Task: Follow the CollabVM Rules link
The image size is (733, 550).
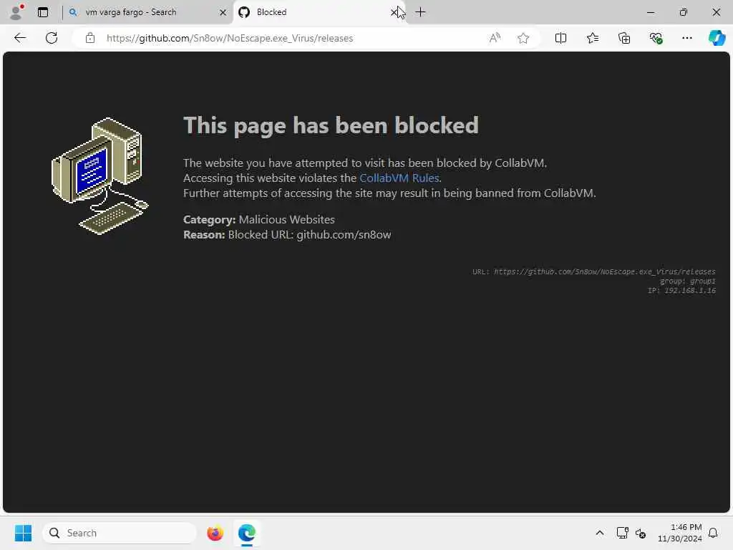Action: 399,178
